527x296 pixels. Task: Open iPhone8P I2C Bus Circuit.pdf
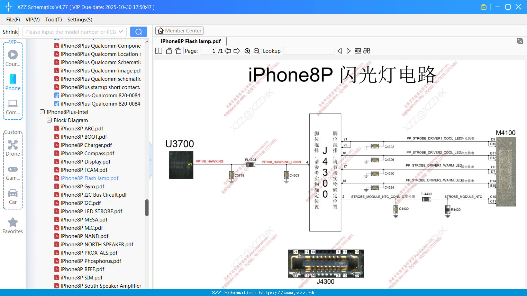pyautogui.click(x=93, y=195)
